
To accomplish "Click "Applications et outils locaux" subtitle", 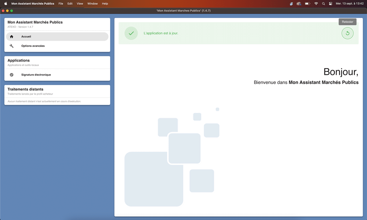I will point(23,65).
